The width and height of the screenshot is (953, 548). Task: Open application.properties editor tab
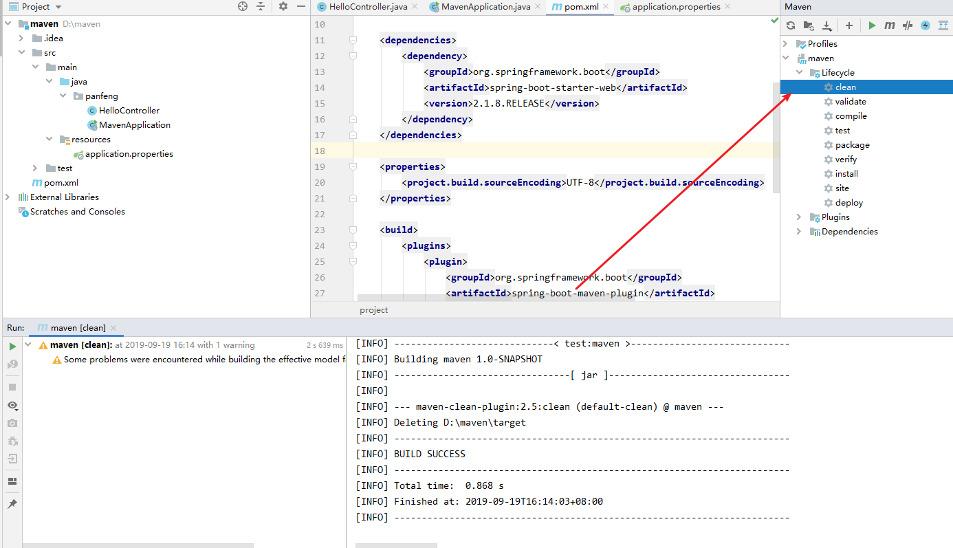click(x=675, y=7)
